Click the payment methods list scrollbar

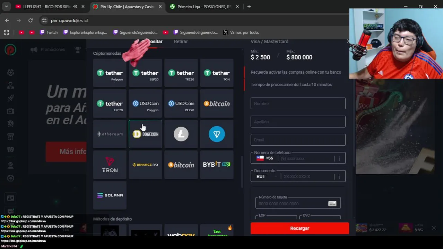(242, 172)
